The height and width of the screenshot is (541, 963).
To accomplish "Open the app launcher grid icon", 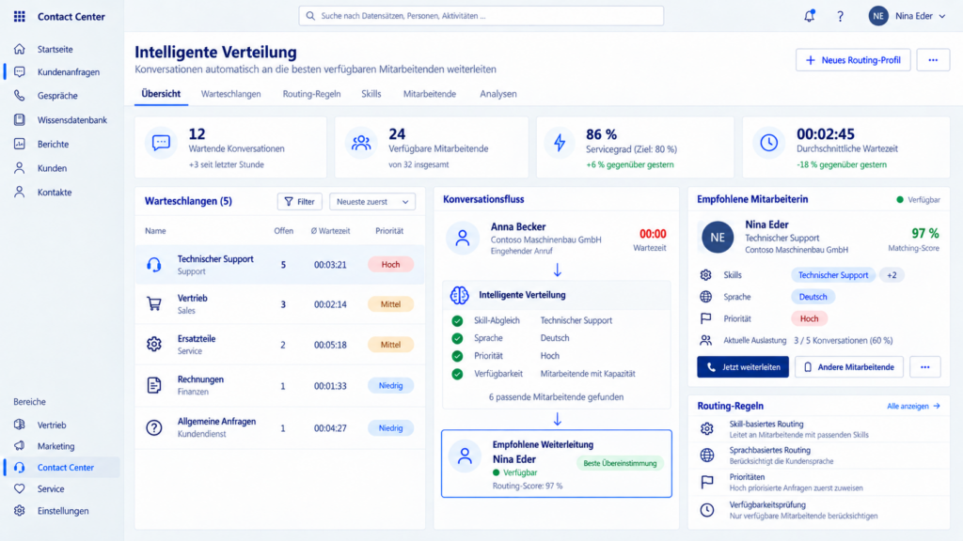I will tap(20, 17).
